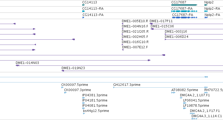Click the CG17687 teal gene bar

click(x=184, y=5)
